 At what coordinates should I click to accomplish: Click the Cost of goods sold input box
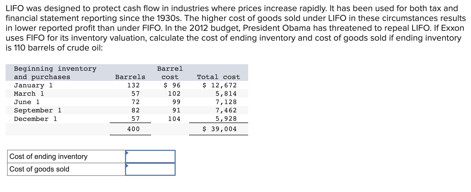click(x=150, y=169)
